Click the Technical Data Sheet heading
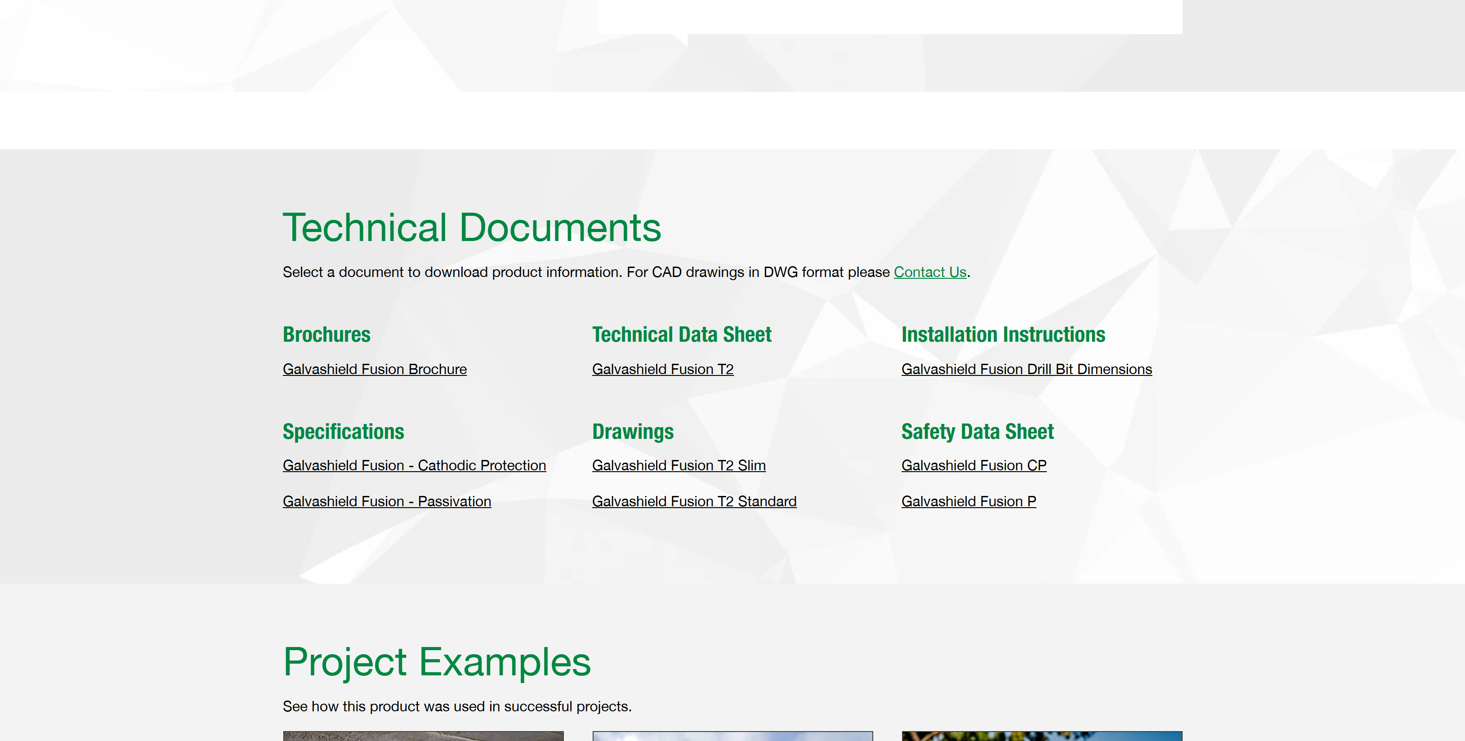 coord(681,335)
